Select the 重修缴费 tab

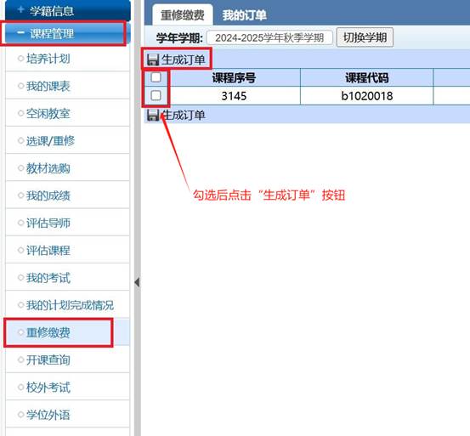coord(182,15)
